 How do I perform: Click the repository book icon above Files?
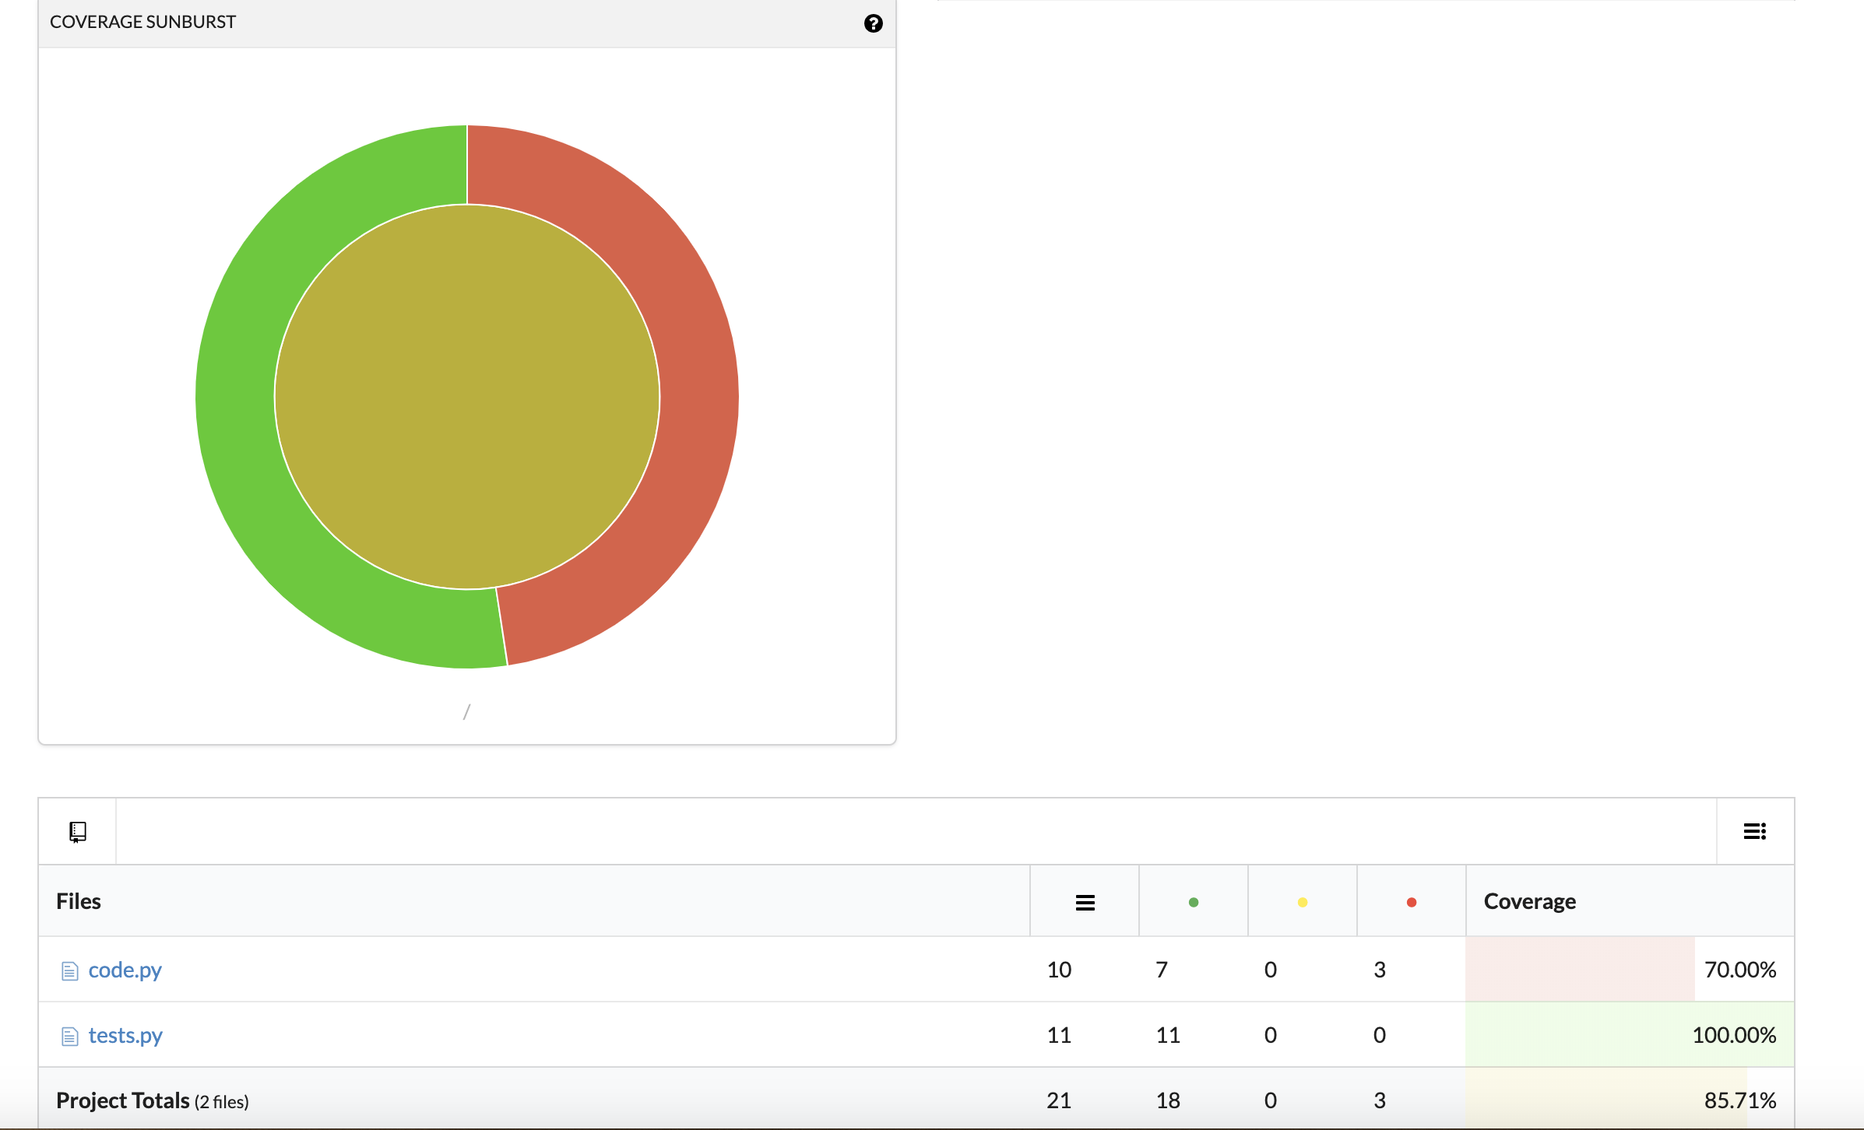click(x=77, y=831)
